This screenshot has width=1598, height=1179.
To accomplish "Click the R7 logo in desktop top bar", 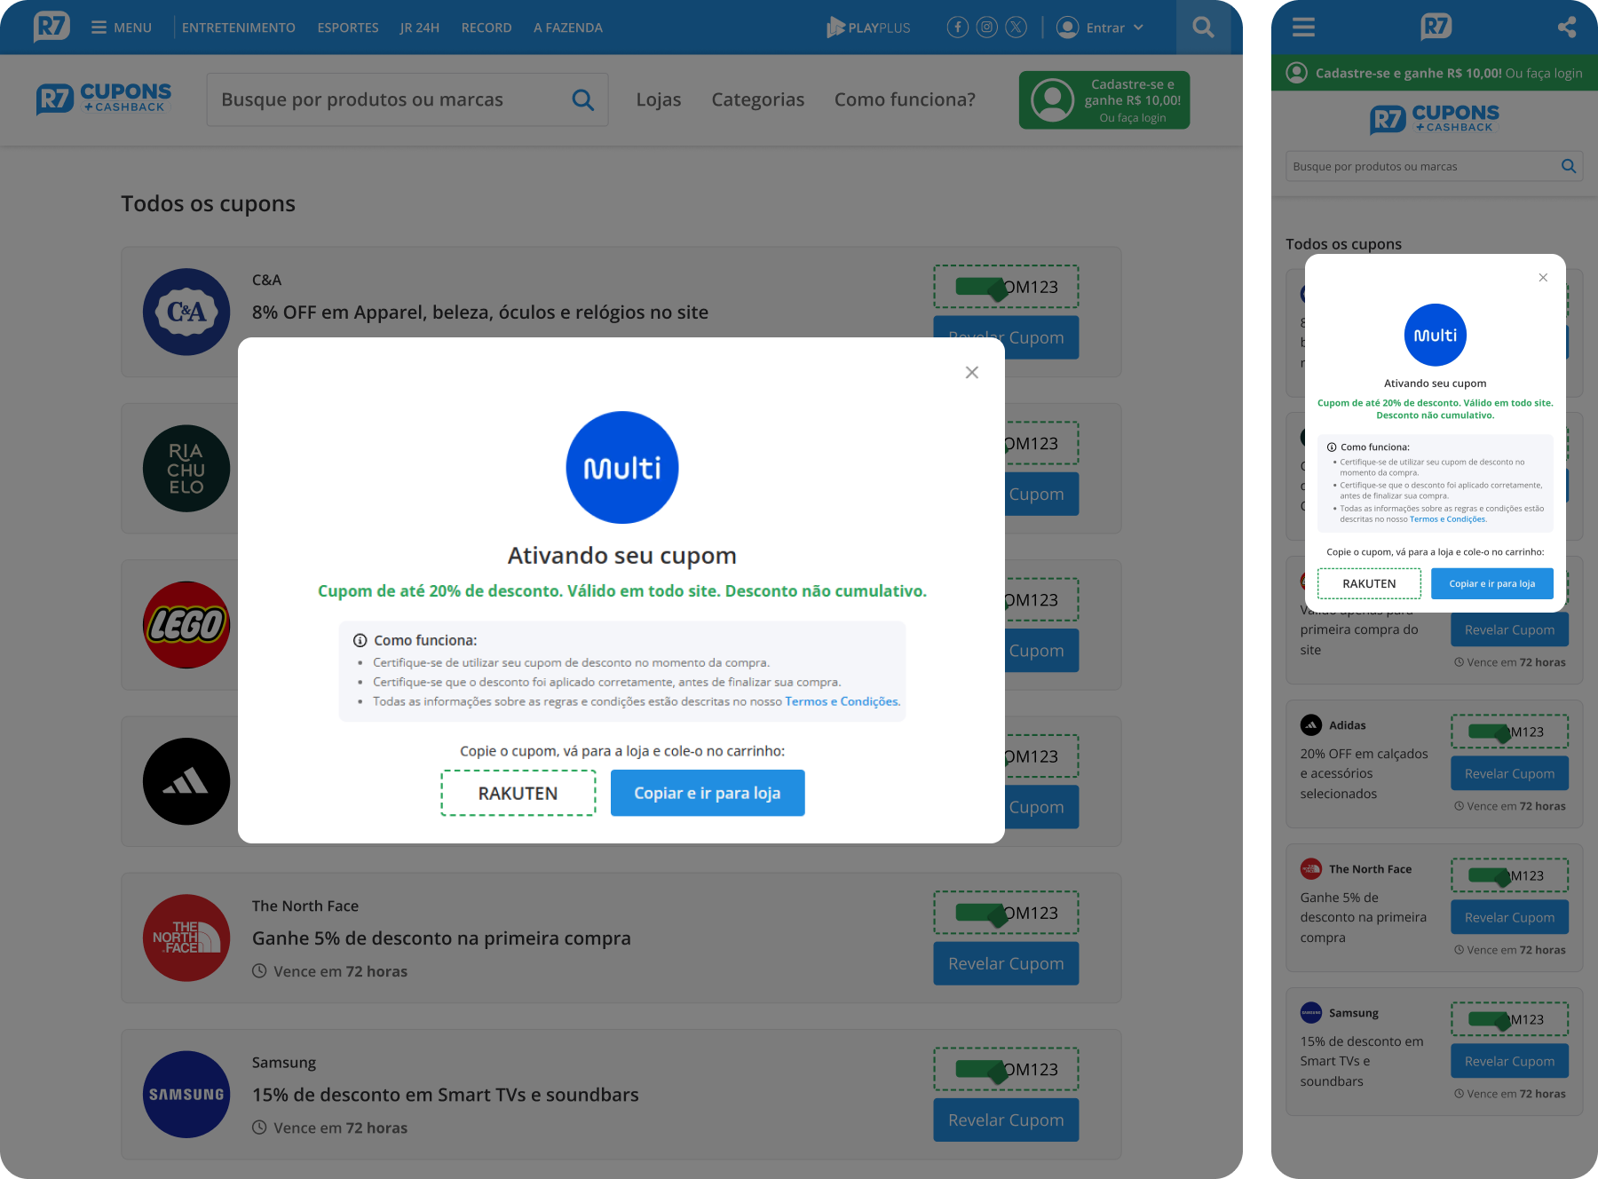I will pyautogui.click(x=51, y=27).
